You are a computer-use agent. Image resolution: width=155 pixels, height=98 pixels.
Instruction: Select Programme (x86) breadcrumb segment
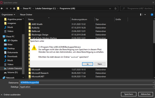68,8
